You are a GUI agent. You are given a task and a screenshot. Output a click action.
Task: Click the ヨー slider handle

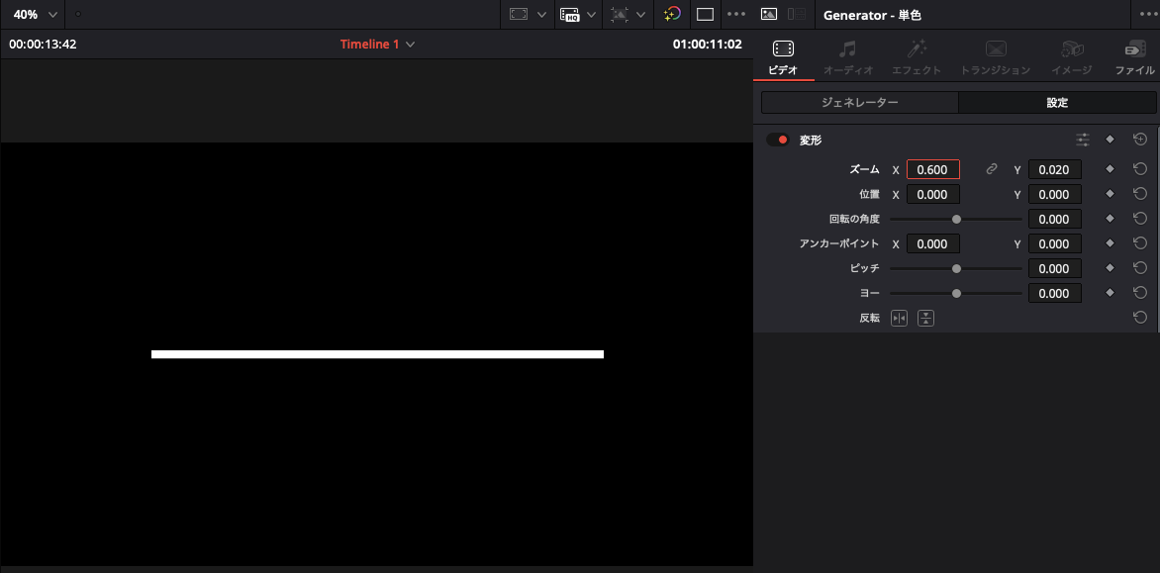pyautogui.click(x=956, y=294)
